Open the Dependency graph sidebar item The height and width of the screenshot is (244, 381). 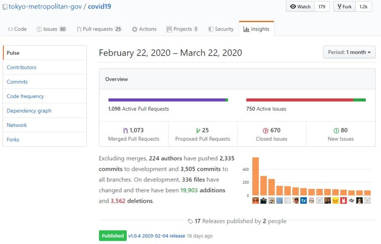pyautogui.click(x=29, y=111)
